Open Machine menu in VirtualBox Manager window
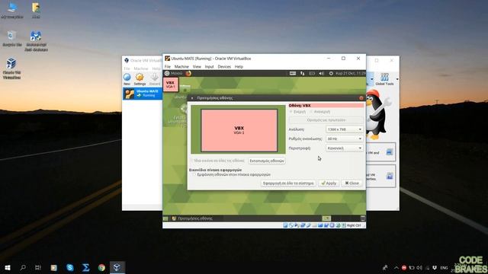The width and height of the screenshot is (488, 274). (x=141, y=68)
